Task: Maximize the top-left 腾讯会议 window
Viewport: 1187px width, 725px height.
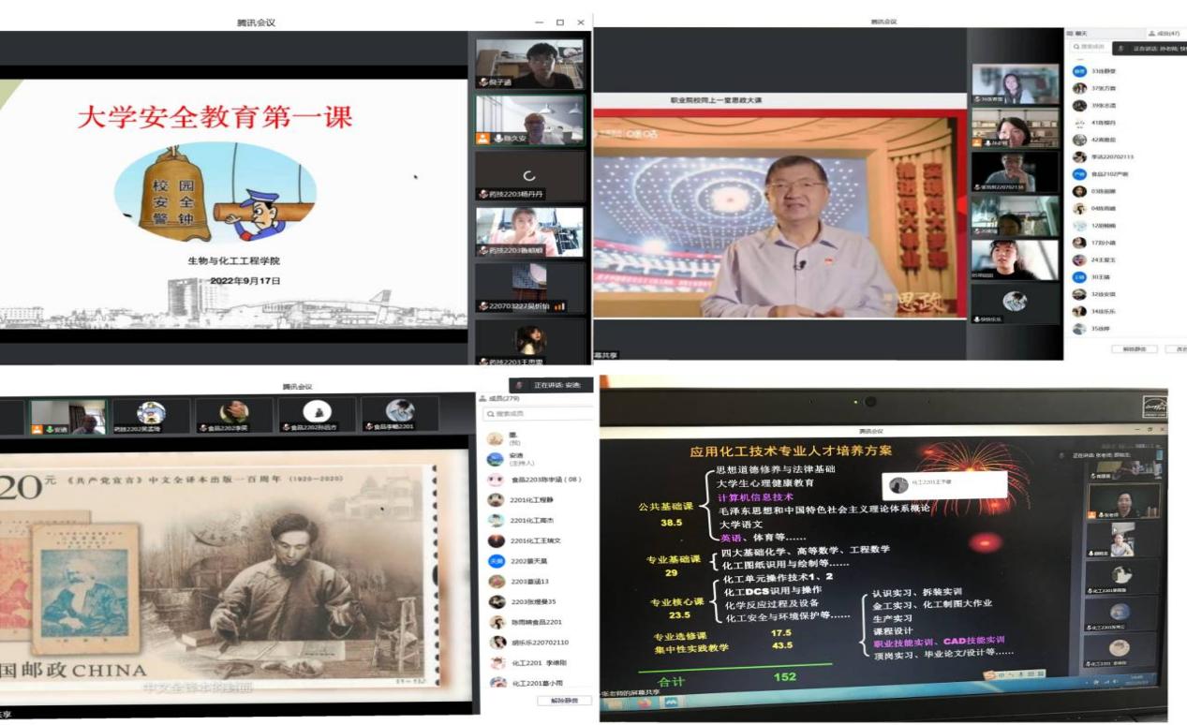Action: [x=559, y=22]
